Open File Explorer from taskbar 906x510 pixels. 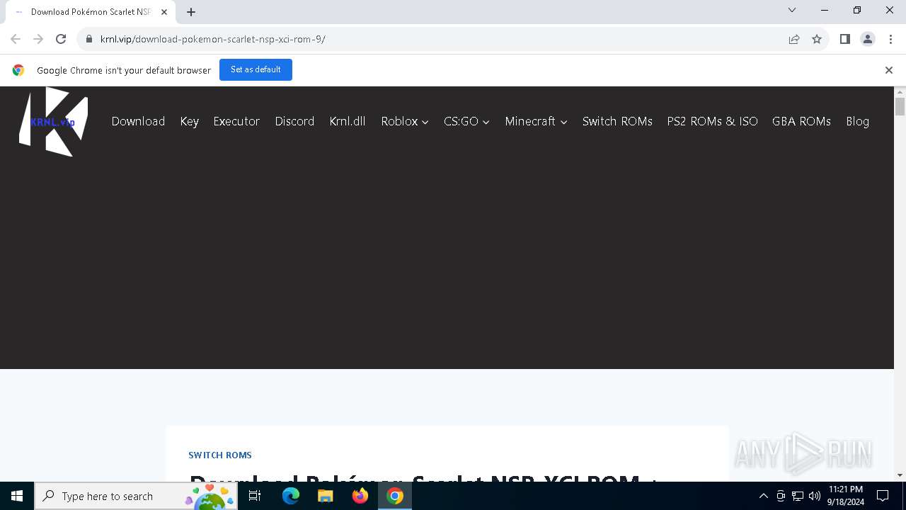click(326, 496)
